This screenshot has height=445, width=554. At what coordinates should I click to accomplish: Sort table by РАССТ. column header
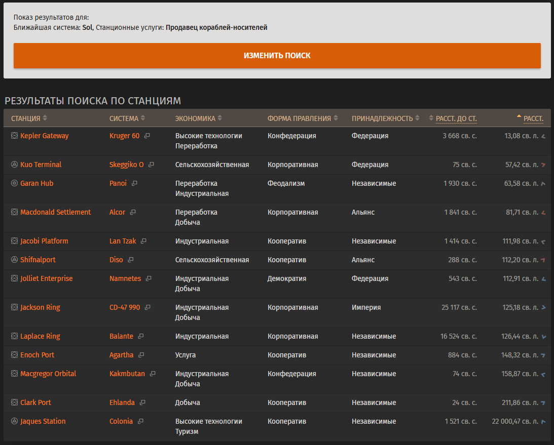click(530, 118)
